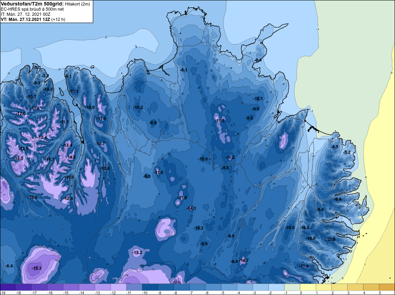Click the -12.0 temperature label
This screenshot has width=395, height=295.
21,114
